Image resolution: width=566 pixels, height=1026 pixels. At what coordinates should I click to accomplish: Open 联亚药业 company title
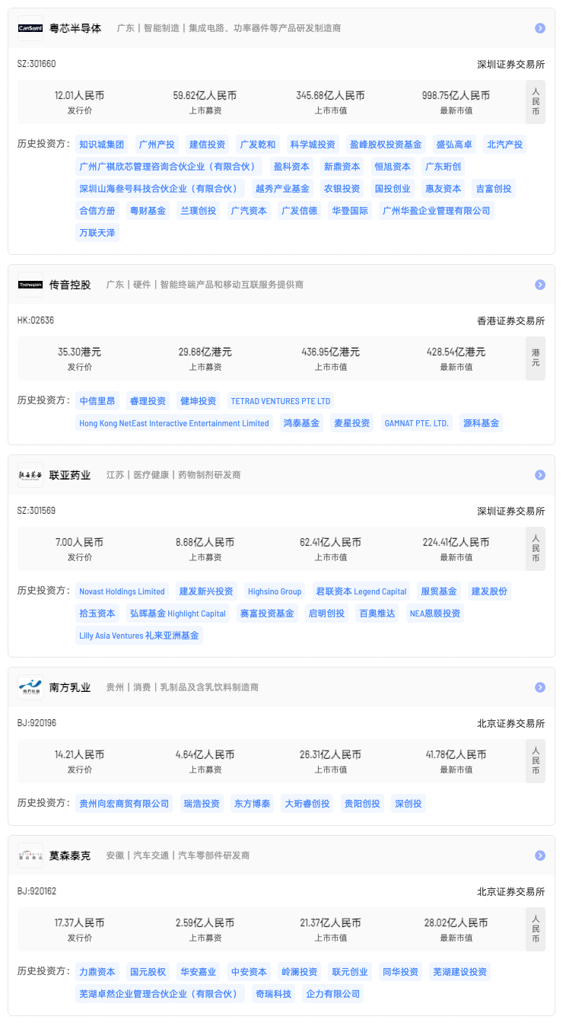point(70,475)
